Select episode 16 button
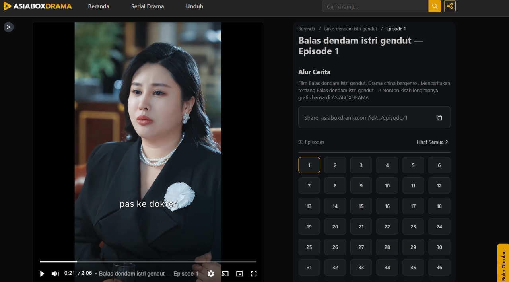Screen dimensions: 509x282 point(387,206)
